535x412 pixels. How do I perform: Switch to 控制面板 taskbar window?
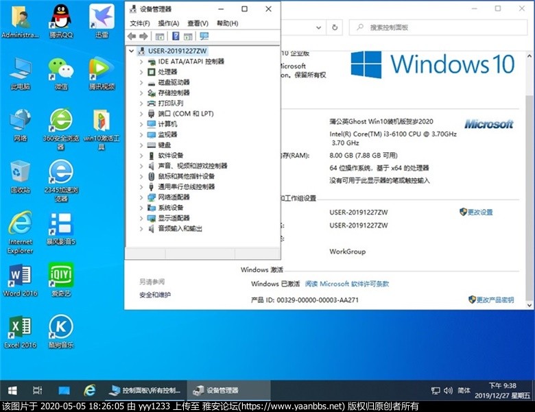pyautogui.click(x=145, y=390)
